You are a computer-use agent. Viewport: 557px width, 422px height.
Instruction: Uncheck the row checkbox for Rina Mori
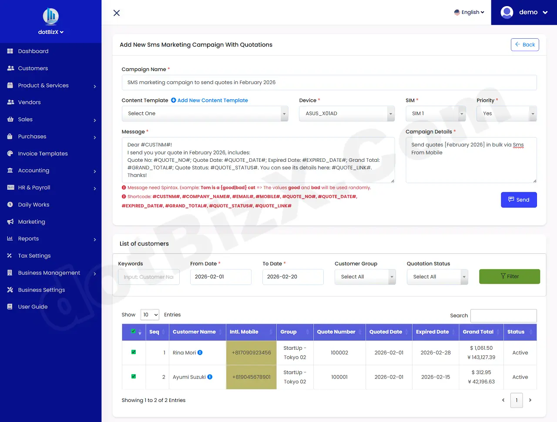[133, 352]
